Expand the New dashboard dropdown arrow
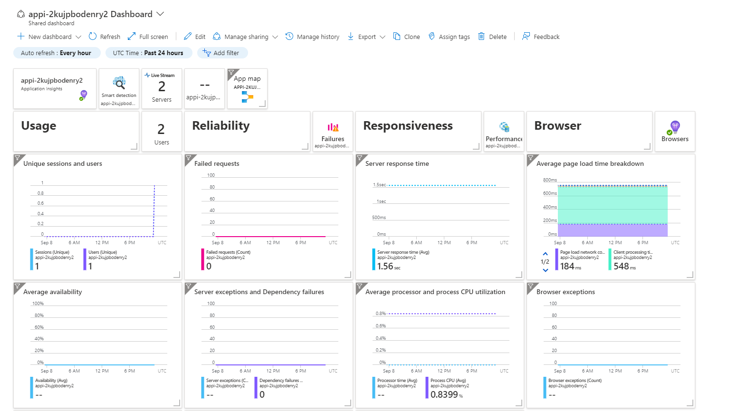Image resolution: width=738 pixels, height=411 pixels. (x=78, y=37)
